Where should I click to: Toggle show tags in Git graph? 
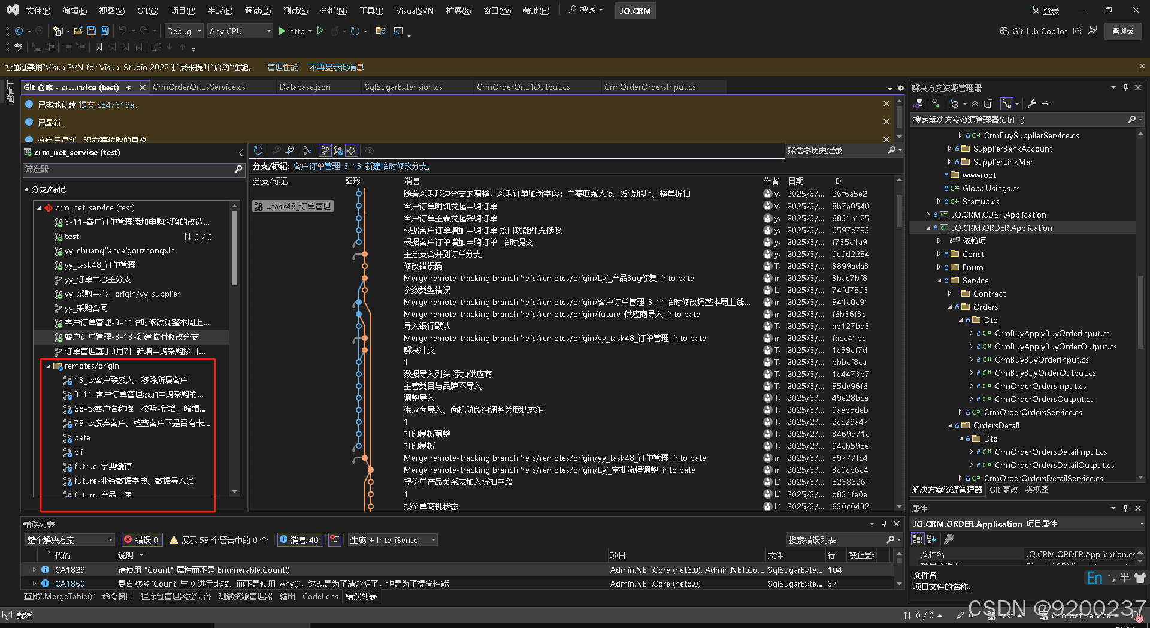click(x=352, y=150)
